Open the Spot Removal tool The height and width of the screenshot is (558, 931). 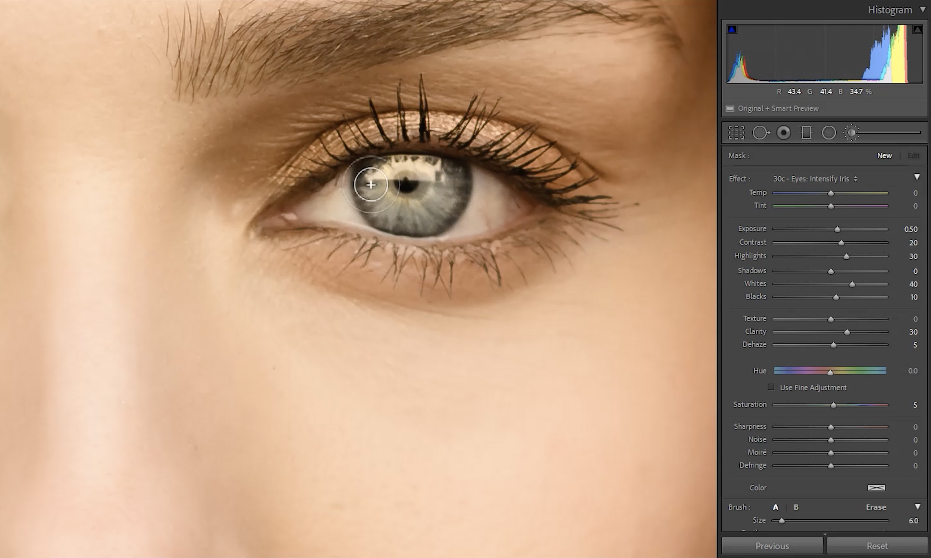point(761,132)
